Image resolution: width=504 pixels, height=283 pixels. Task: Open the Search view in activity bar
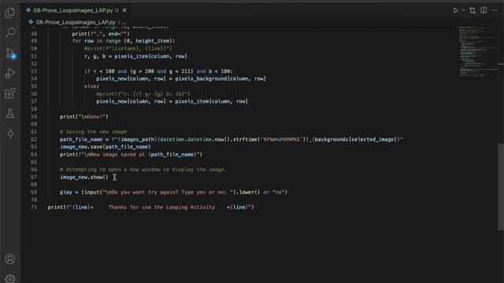(x=10, y=32)
